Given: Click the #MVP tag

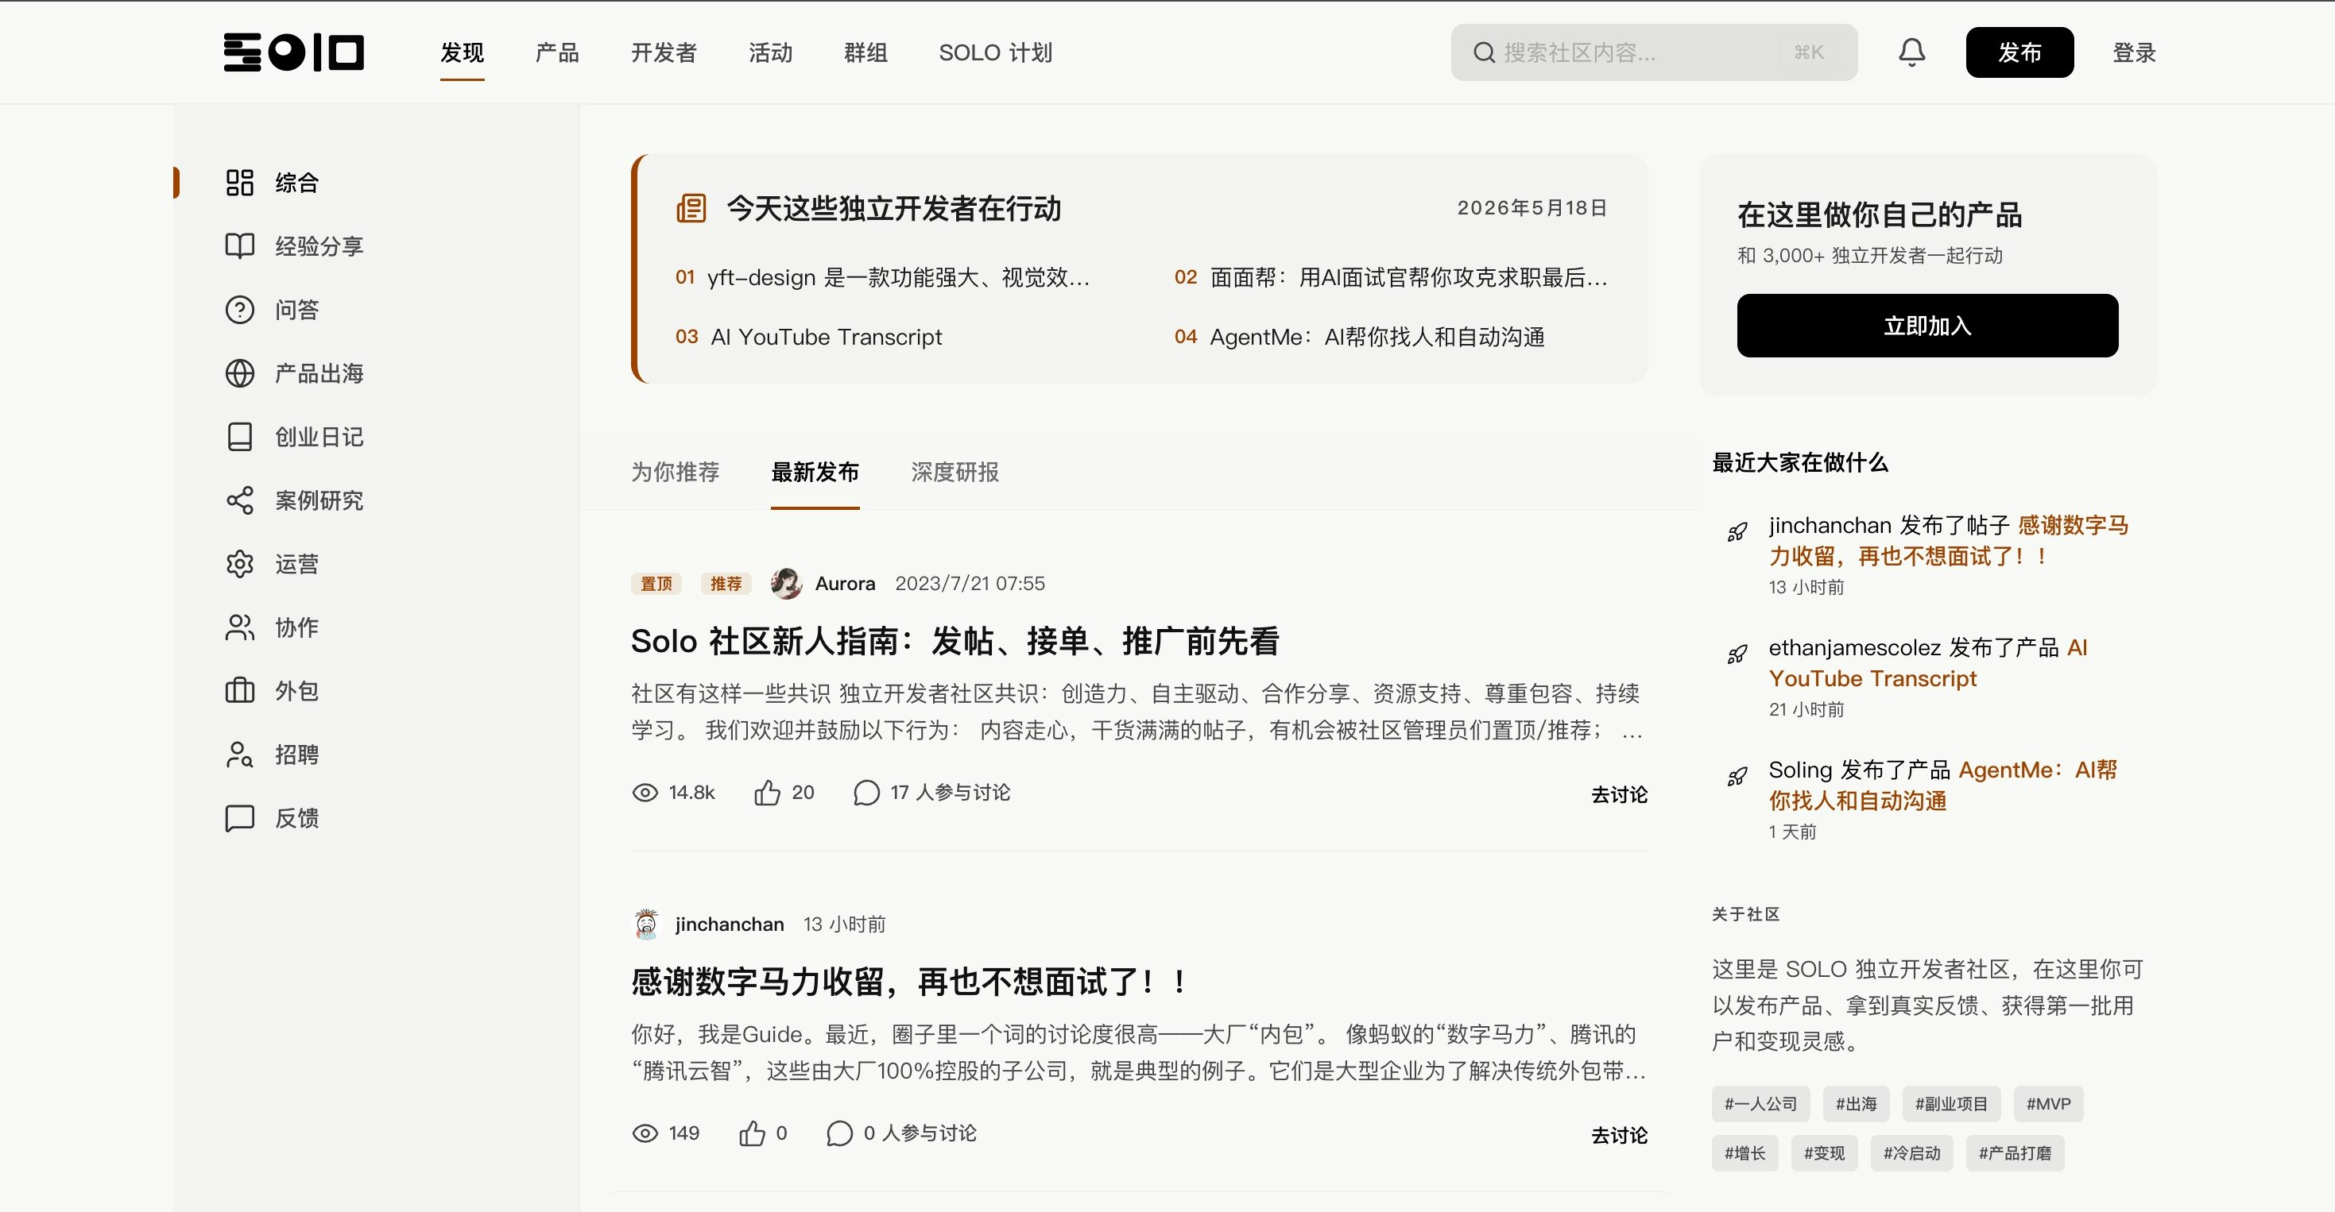Looking at the screenshot, I should point(2049,1104).
